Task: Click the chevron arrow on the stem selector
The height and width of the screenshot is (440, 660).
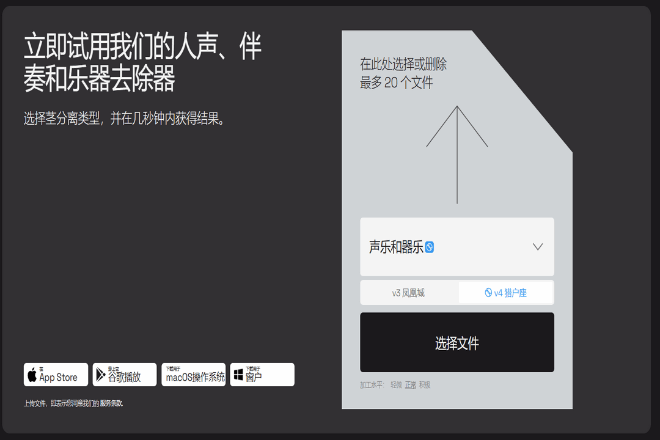Action: pyautogui.click(x=537, y=246)
